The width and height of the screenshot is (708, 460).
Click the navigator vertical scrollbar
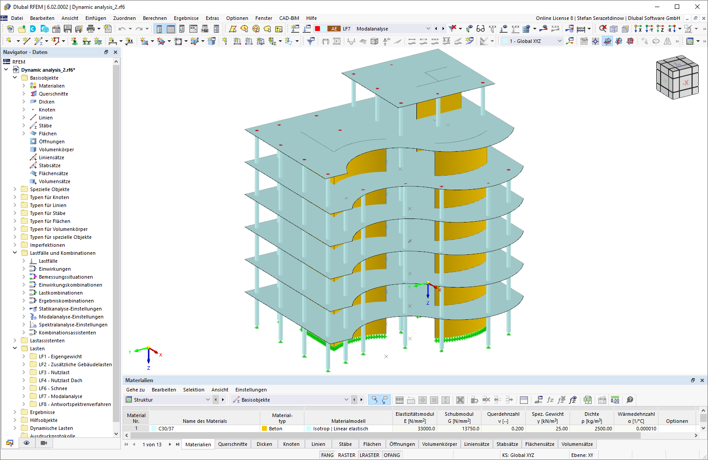[x=116, y=248]
